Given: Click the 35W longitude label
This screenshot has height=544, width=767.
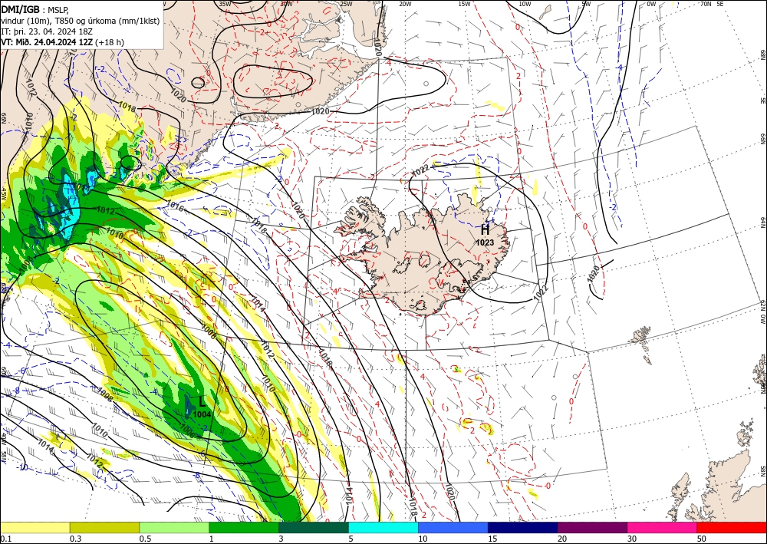Looking at the screenshot, I should tap(225, 4).
